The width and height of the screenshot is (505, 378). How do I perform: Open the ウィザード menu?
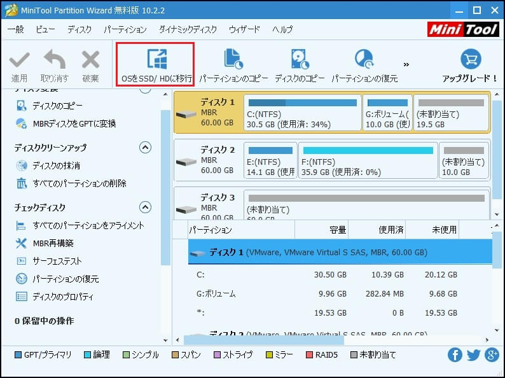[244, 30]
